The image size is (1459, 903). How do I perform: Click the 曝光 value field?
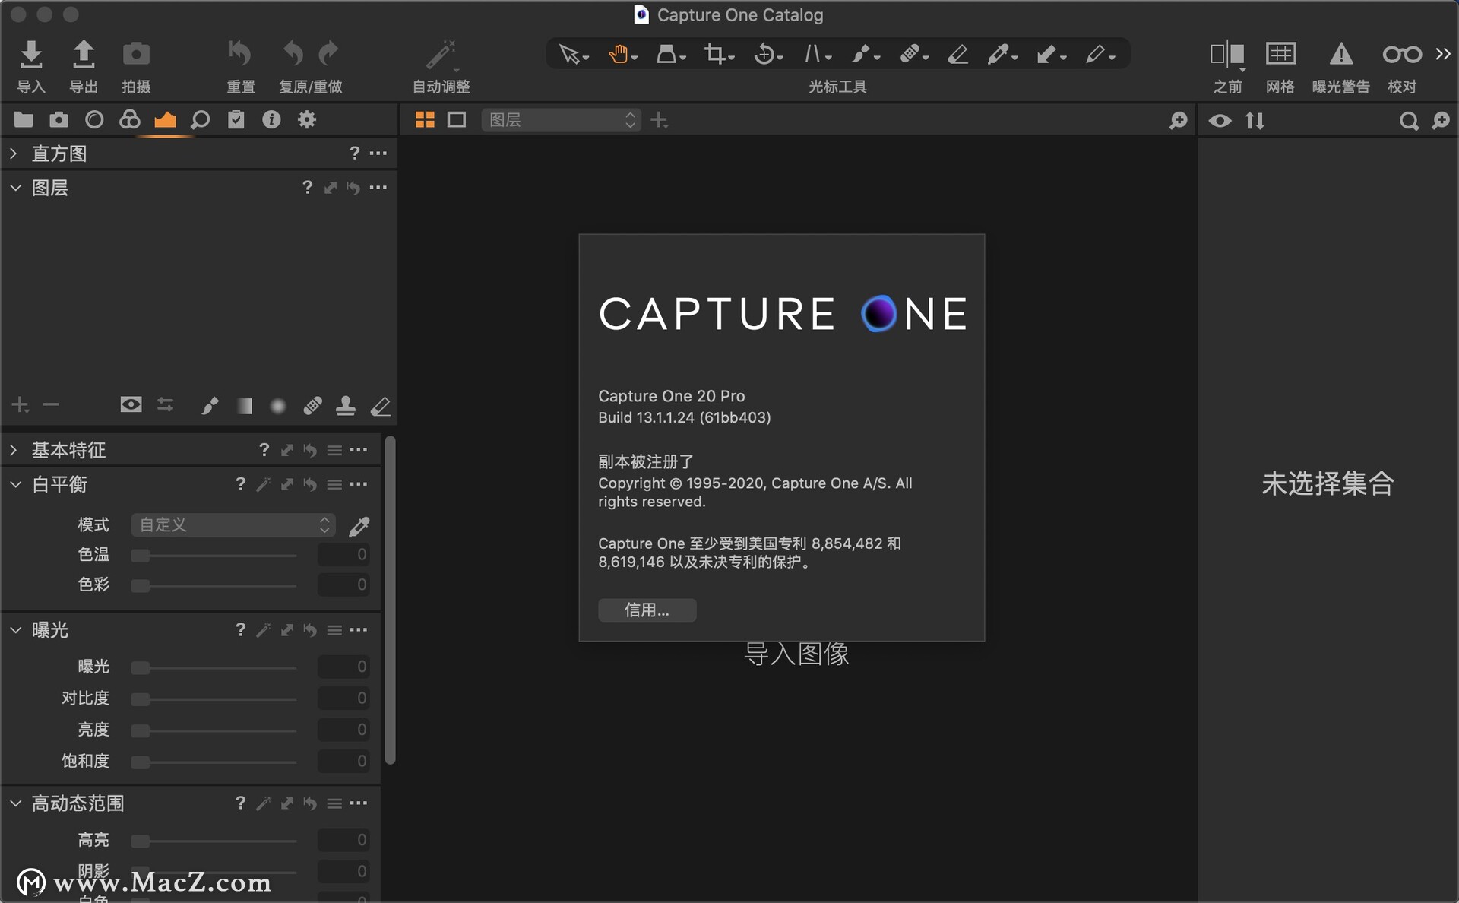pyautogui.click(x=344, y=667)
